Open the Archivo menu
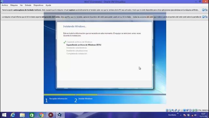 tap(5, 5)
